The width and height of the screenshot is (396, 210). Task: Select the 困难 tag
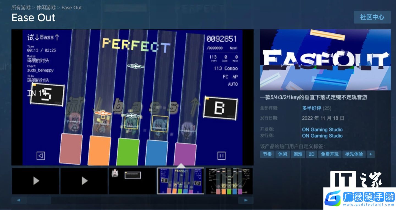pyautogui.click(x=298, y=154)
